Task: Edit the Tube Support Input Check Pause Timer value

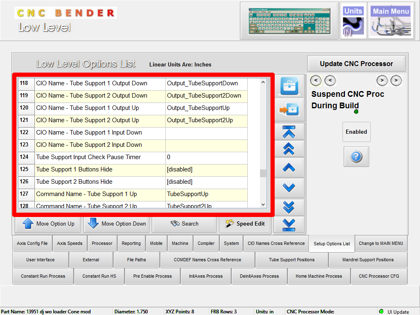Action: click(206, 157)
